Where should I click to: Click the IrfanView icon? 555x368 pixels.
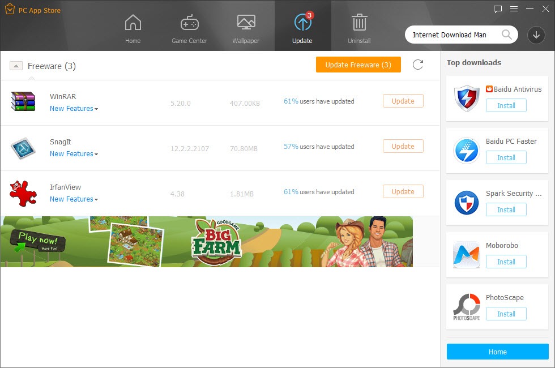(x=23, y=194)
